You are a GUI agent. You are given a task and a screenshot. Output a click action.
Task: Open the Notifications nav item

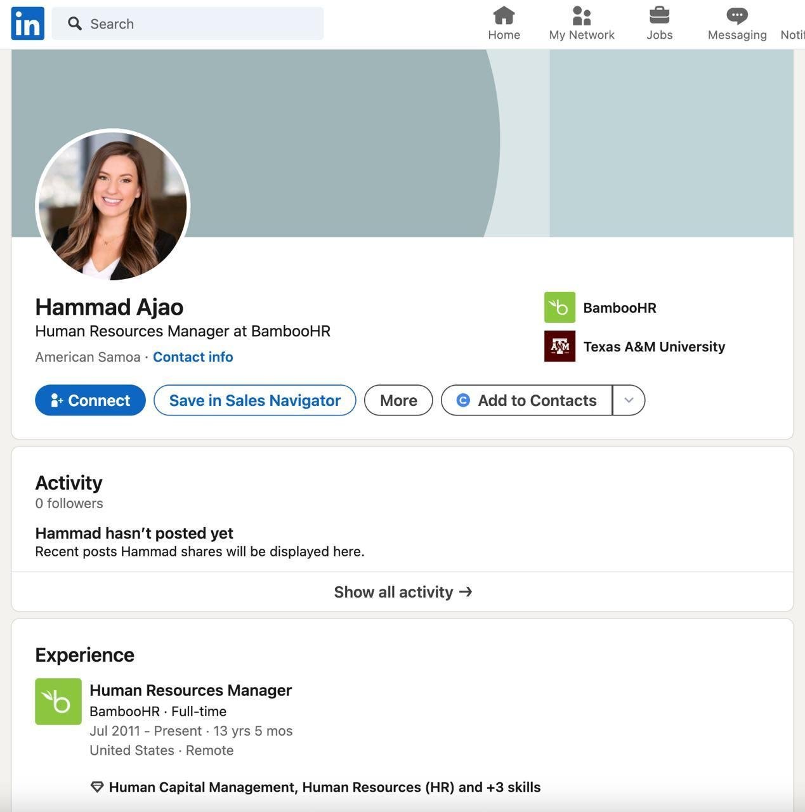point(792,24)
